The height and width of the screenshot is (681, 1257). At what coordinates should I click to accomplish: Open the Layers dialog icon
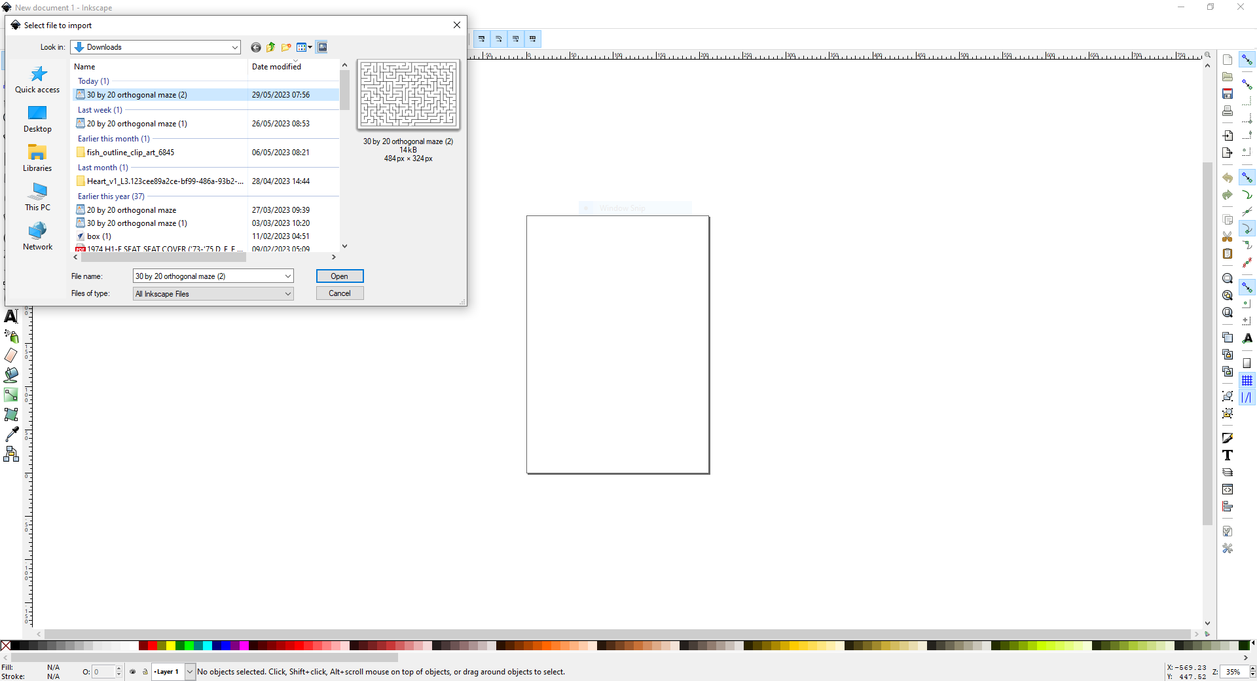(1228, 472)
